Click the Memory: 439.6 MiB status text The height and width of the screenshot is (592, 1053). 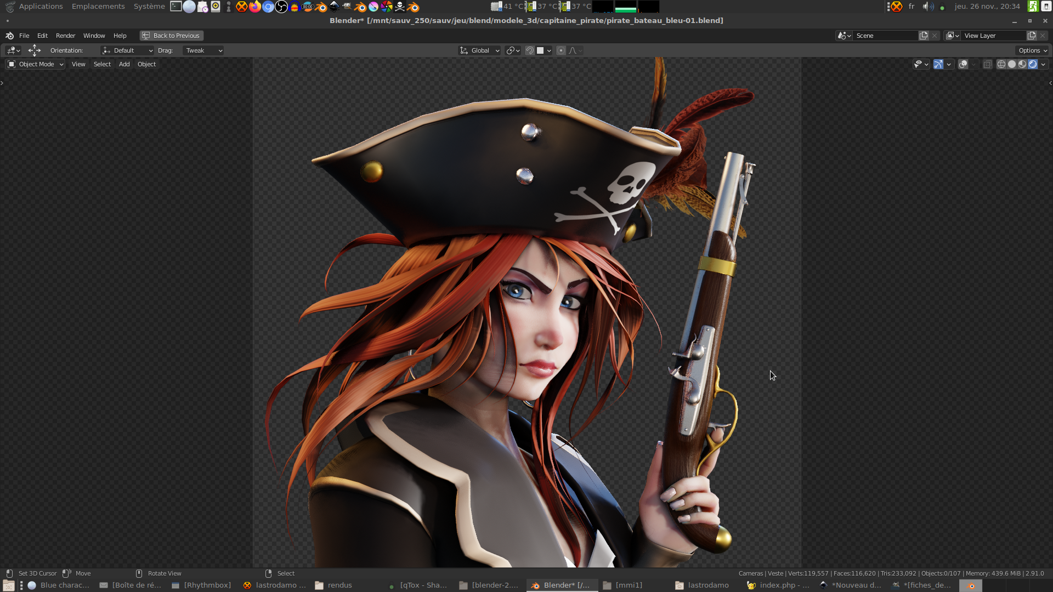point(993,573)
